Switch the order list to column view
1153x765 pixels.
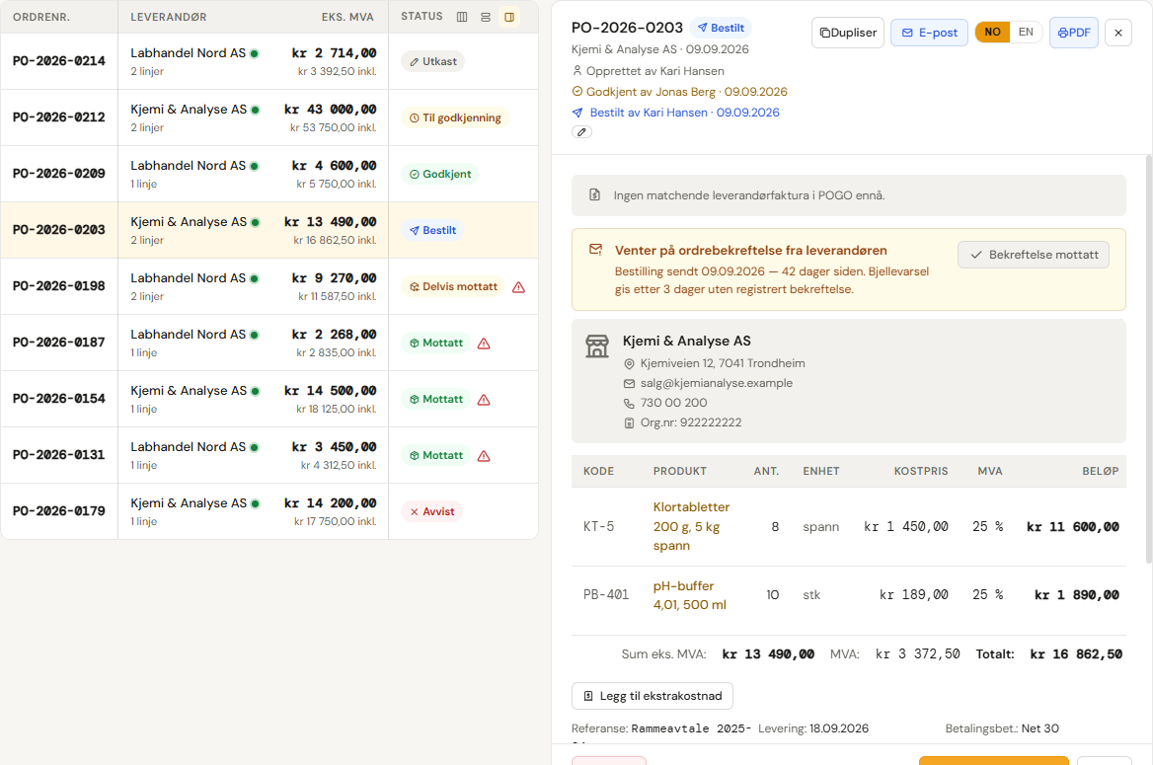(462, 17)
